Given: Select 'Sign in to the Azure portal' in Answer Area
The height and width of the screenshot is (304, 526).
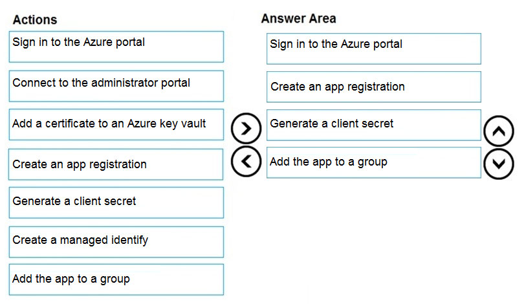Looking at the screenshot, I should point(374,49).
